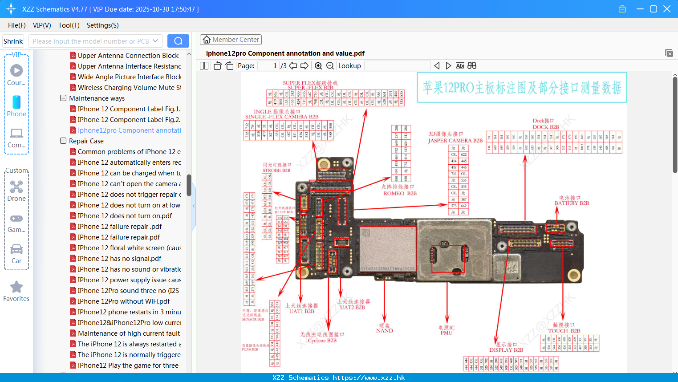678x382 pixels.
Task: Open Wireless Charging Volume Mute document
Action: 126,87
